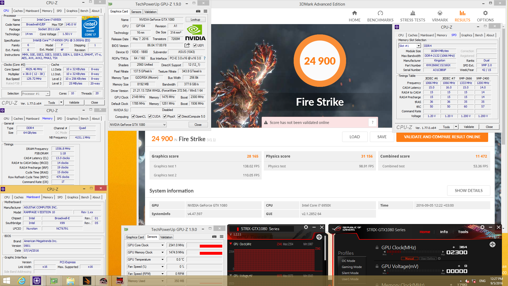Open the VRMark section icon
The image size is (508, 286).
pos(440,13)
